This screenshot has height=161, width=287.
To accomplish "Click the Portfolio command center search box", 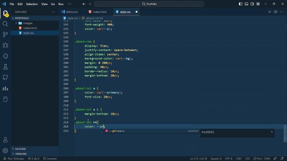I will 149,4.
